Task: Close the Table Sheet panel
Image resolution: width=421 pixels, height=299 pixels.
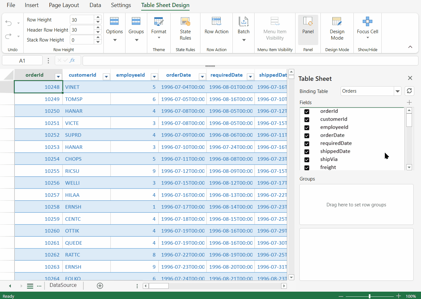Action: [x=410, y=78]
